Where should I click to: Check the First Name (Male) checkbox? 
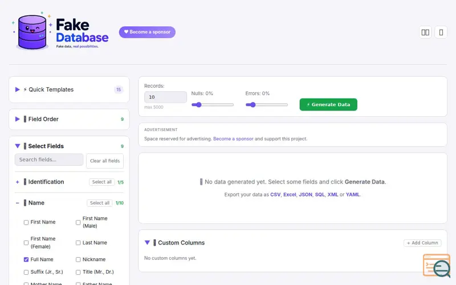pos(78,222)
